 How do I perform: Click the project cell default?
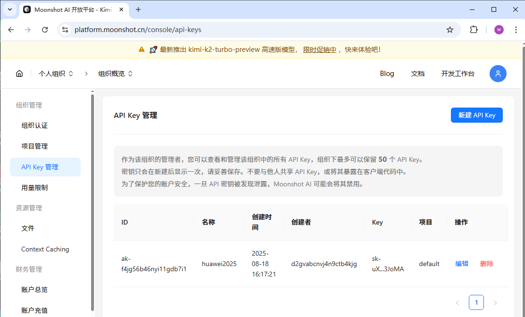click(x=429, y=264)
